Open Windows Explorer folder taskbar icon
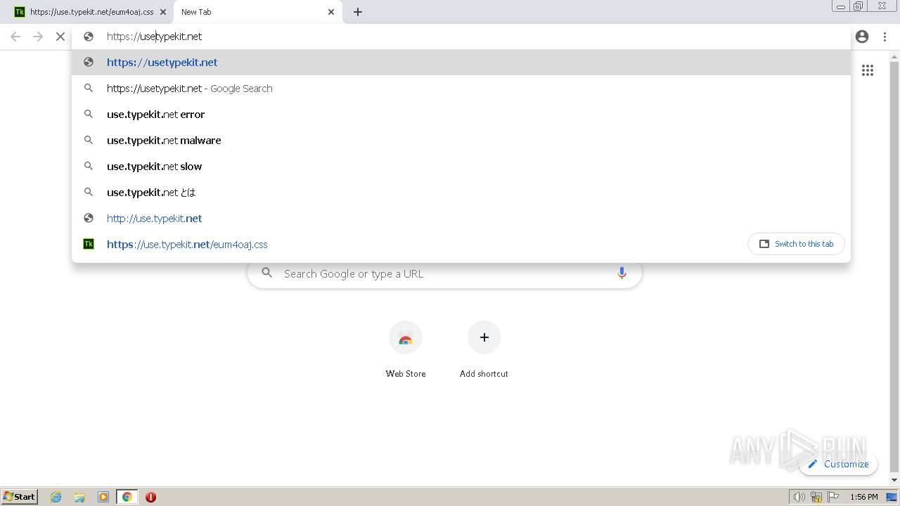 pos(79,497)
